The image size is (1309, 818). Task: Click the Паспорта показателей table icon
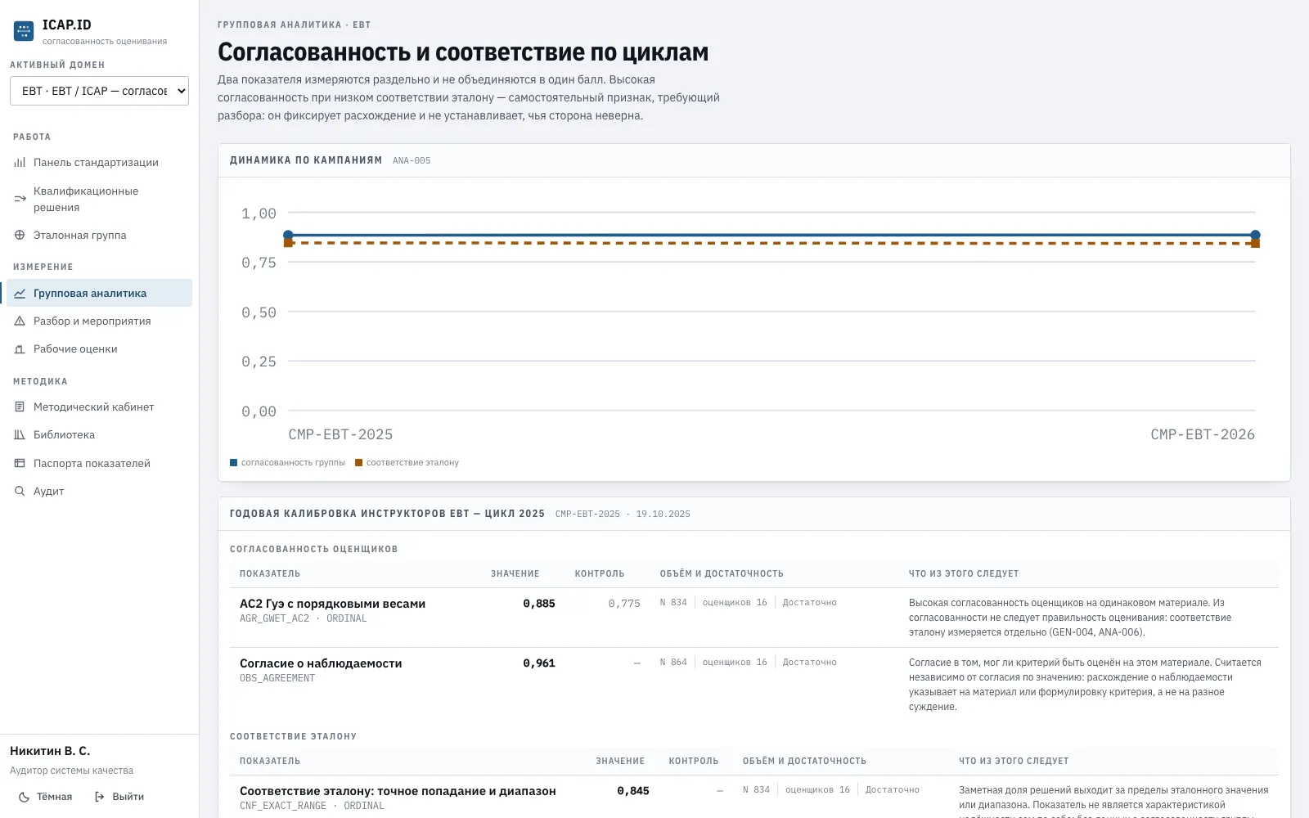tap(20, 463)
